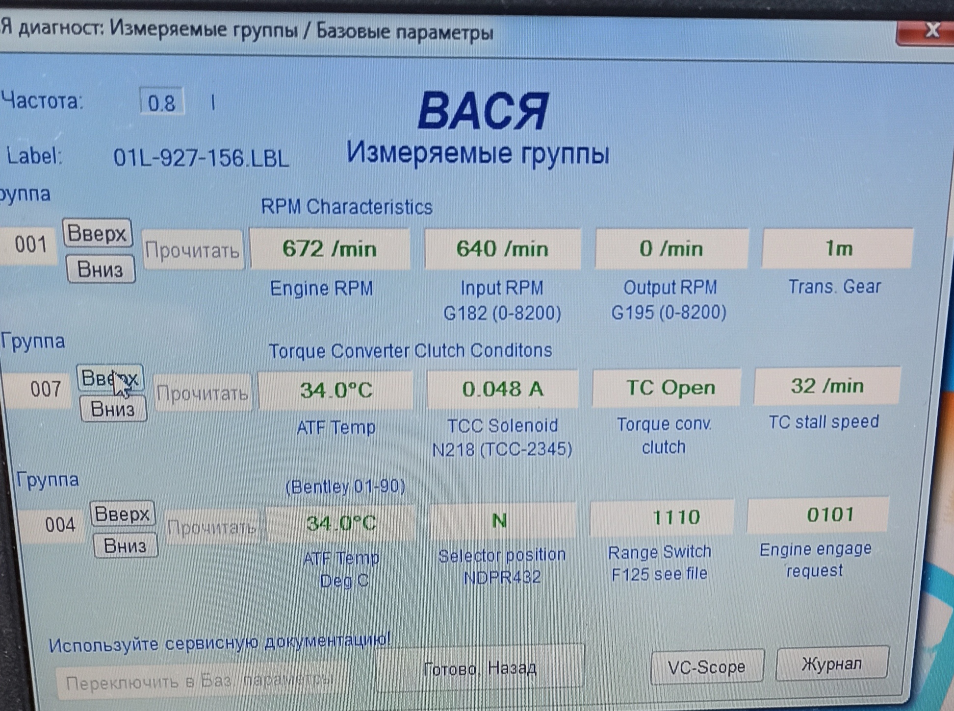Click the group number field 004
The width and height of the screenshot is (954, 711).
(x=58, y=525)
